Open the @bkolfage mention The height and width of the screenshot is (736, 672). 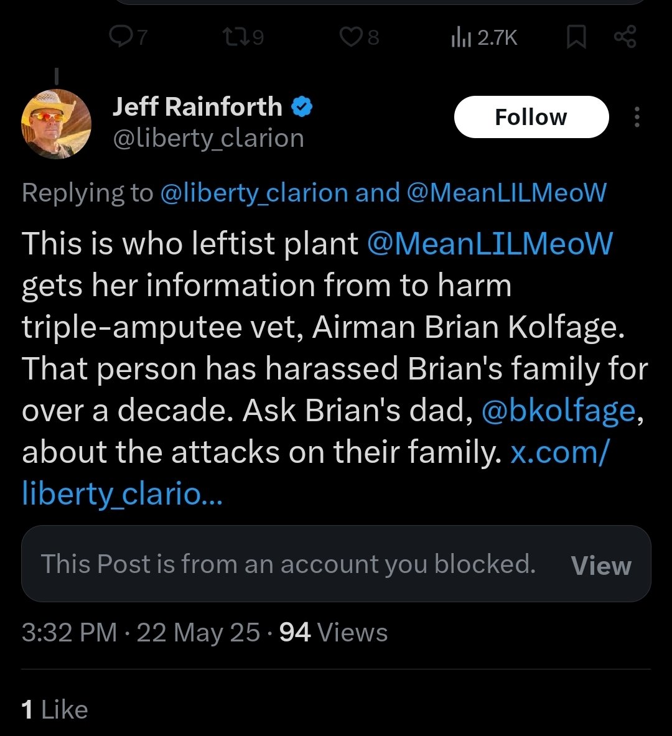click(x=558, y=411)
